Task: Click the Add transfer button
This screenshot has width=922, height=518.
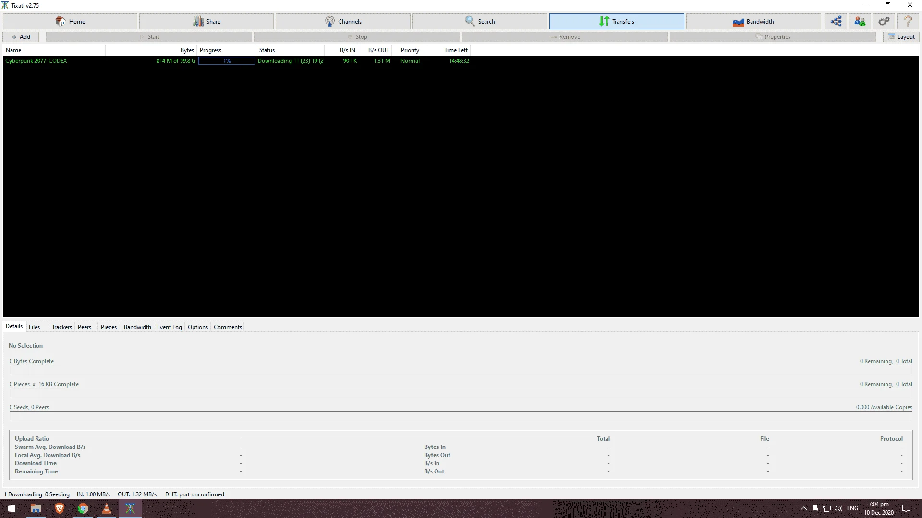Action: click(21, 37)
